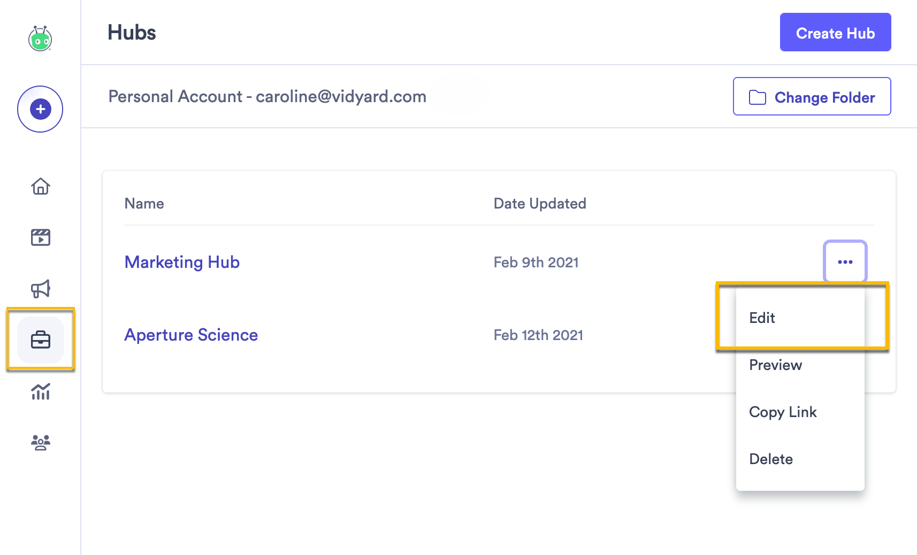Click the Name column header

[x=143, y=203]
